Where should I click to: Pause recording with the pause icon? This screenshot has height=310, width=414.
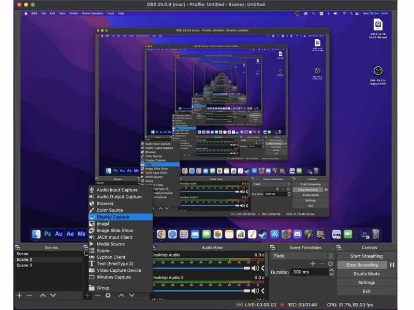[392, 265]
